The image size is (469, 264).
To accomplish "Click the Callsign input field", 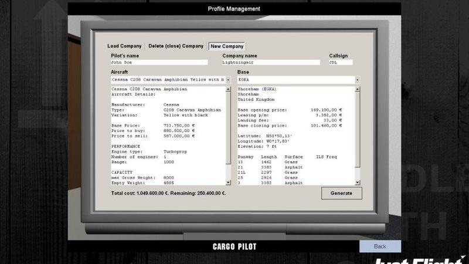I will pos(341,62).
